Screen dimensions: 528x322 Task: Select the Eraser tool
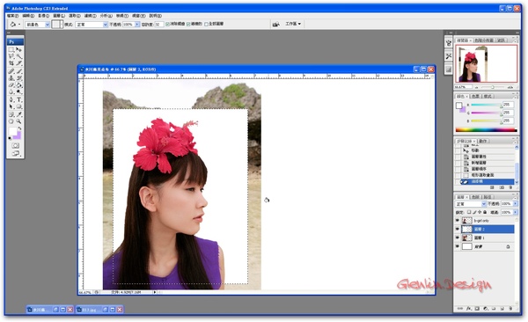[x=11, y=84]
